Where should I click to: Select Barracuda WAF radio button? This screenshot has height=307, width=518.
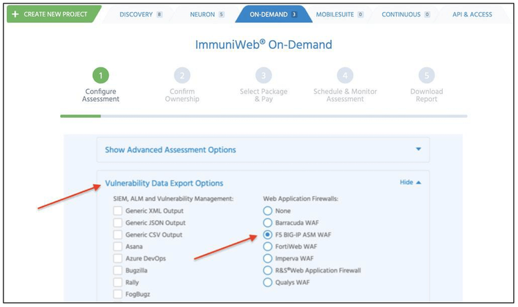coord(267,223)
